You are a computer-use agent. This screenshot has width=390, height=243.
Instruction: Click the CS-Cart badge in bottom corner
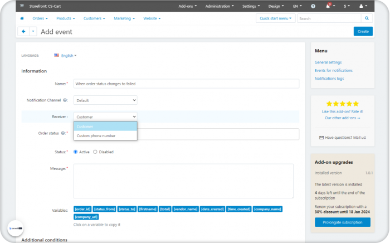pos(16,228)
